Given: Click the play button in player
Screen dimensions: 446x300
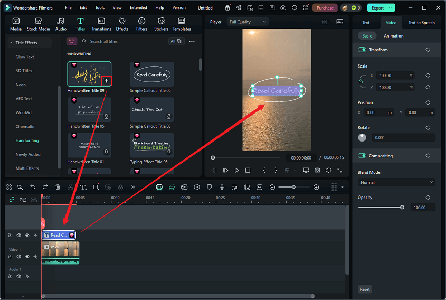Looking at the screenshot, I should 236,170.
